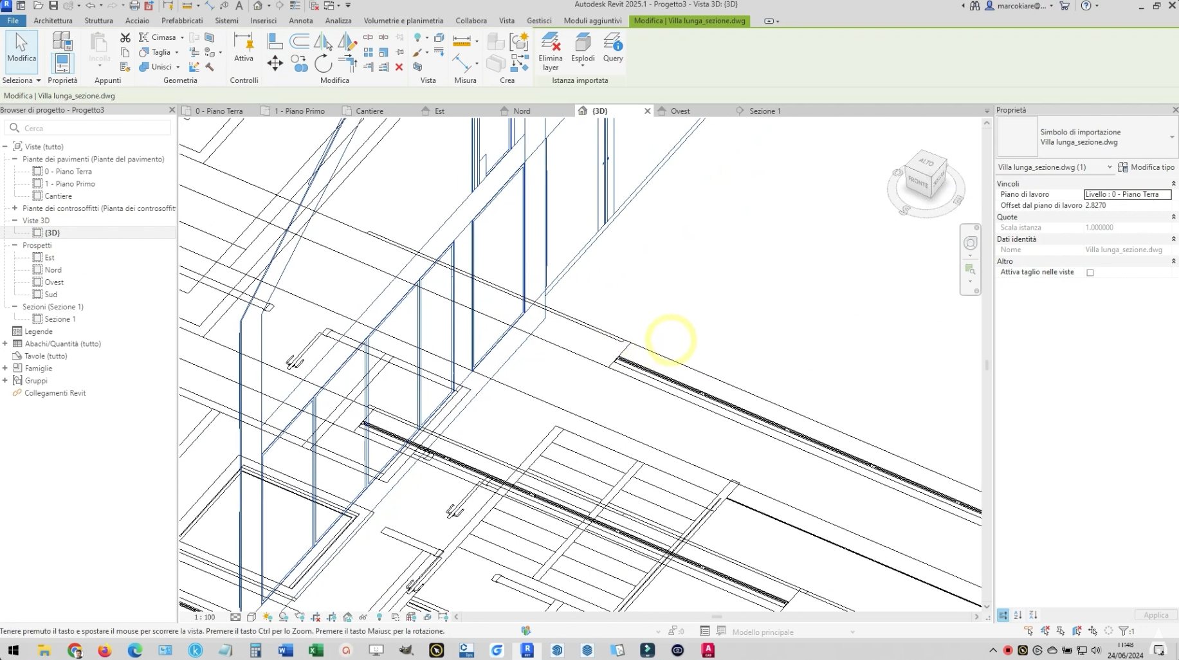Open the Annota ribbon tab

[300, 21]
